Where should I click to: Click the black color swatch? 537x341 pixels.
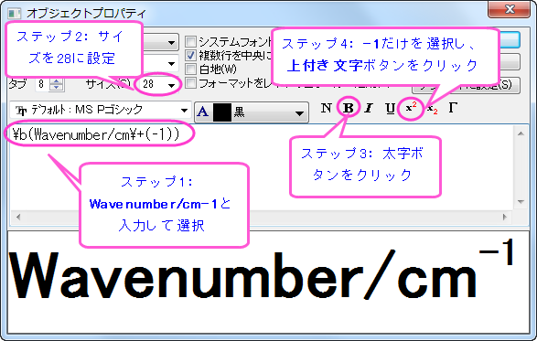click(222, 112)
